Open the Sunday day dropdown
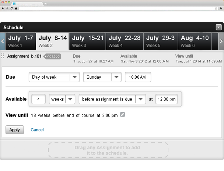Screen dimensions: 224x171 [116, 77]
